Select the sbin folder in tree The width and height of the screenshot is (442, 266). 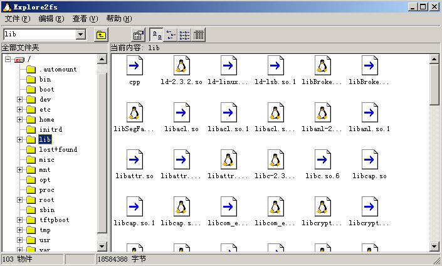(x=47, y=210)
